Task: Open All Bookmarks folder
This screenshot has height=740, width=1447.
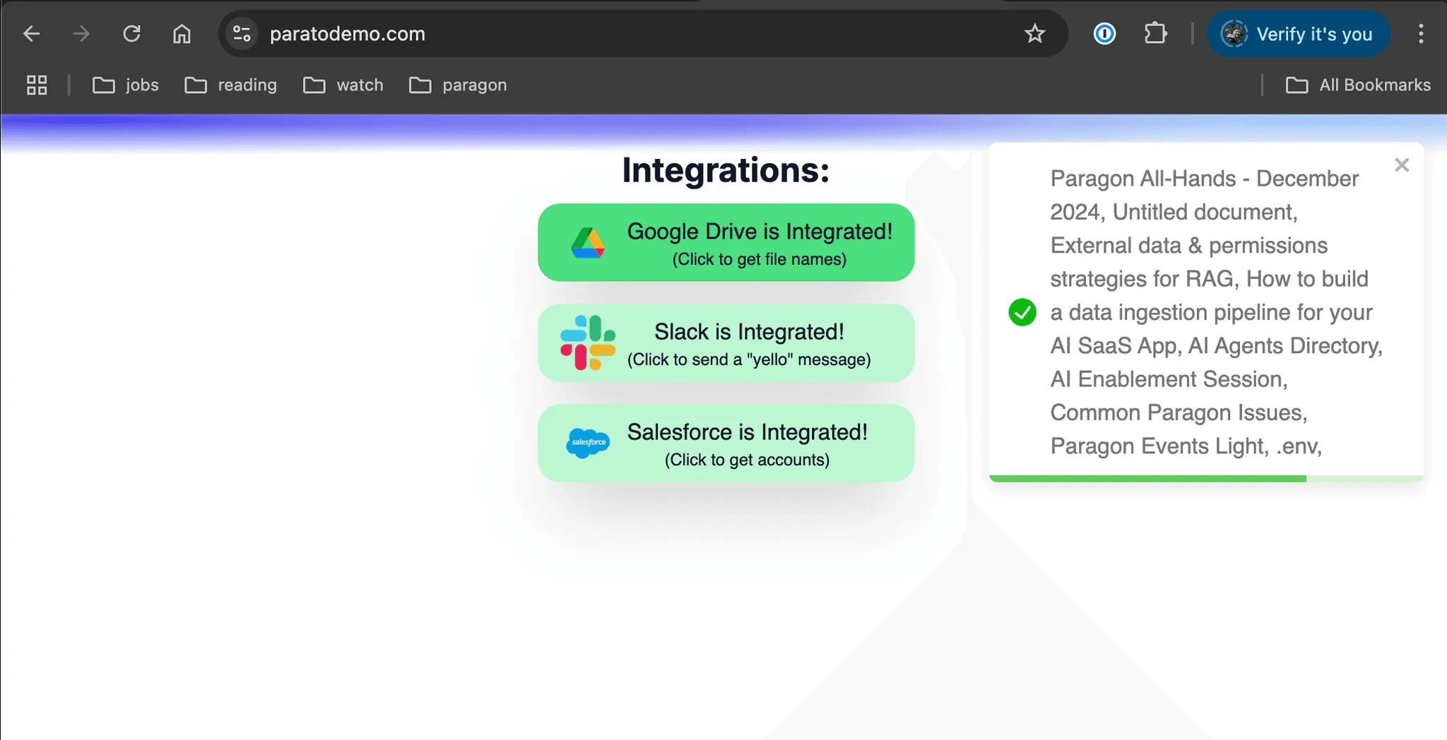Action: click(x=1358, y=85)
